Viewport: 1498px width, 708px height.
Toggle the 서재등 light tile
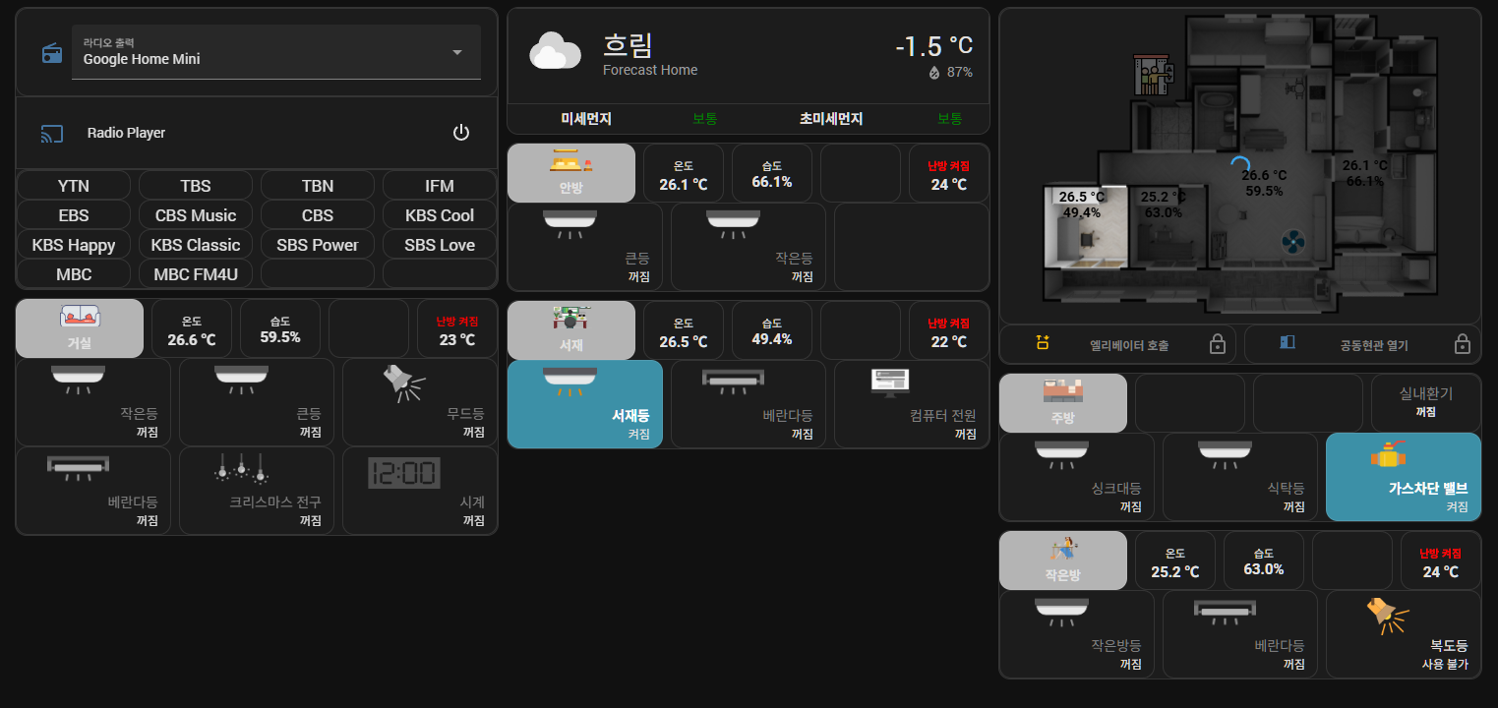[x=584, y=404]
